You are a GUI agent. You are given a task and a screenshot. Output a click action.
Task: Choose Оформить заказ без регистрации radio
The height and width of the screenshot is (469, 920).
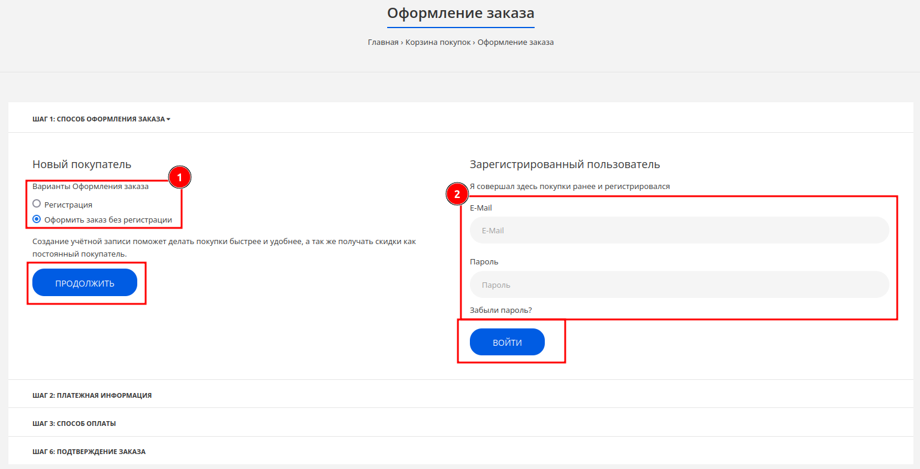tap(37, 220)
